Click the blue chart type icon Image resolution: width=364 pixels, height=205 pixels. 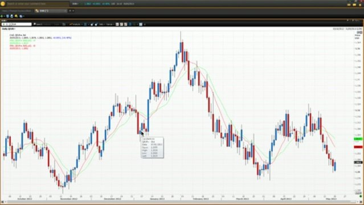[x=85, y=24]
